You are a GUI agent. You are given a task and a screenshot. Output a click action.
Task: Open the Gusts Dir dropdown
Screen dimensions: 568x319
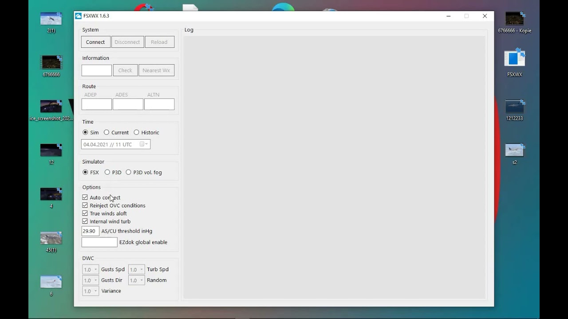tap(91, 280)
